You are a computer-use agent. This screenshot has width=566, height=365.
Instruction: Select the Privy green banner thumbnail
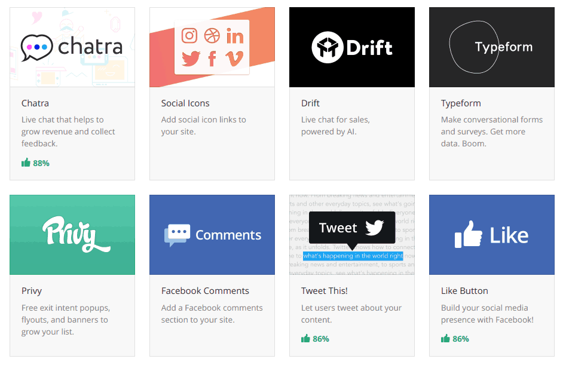72,235
